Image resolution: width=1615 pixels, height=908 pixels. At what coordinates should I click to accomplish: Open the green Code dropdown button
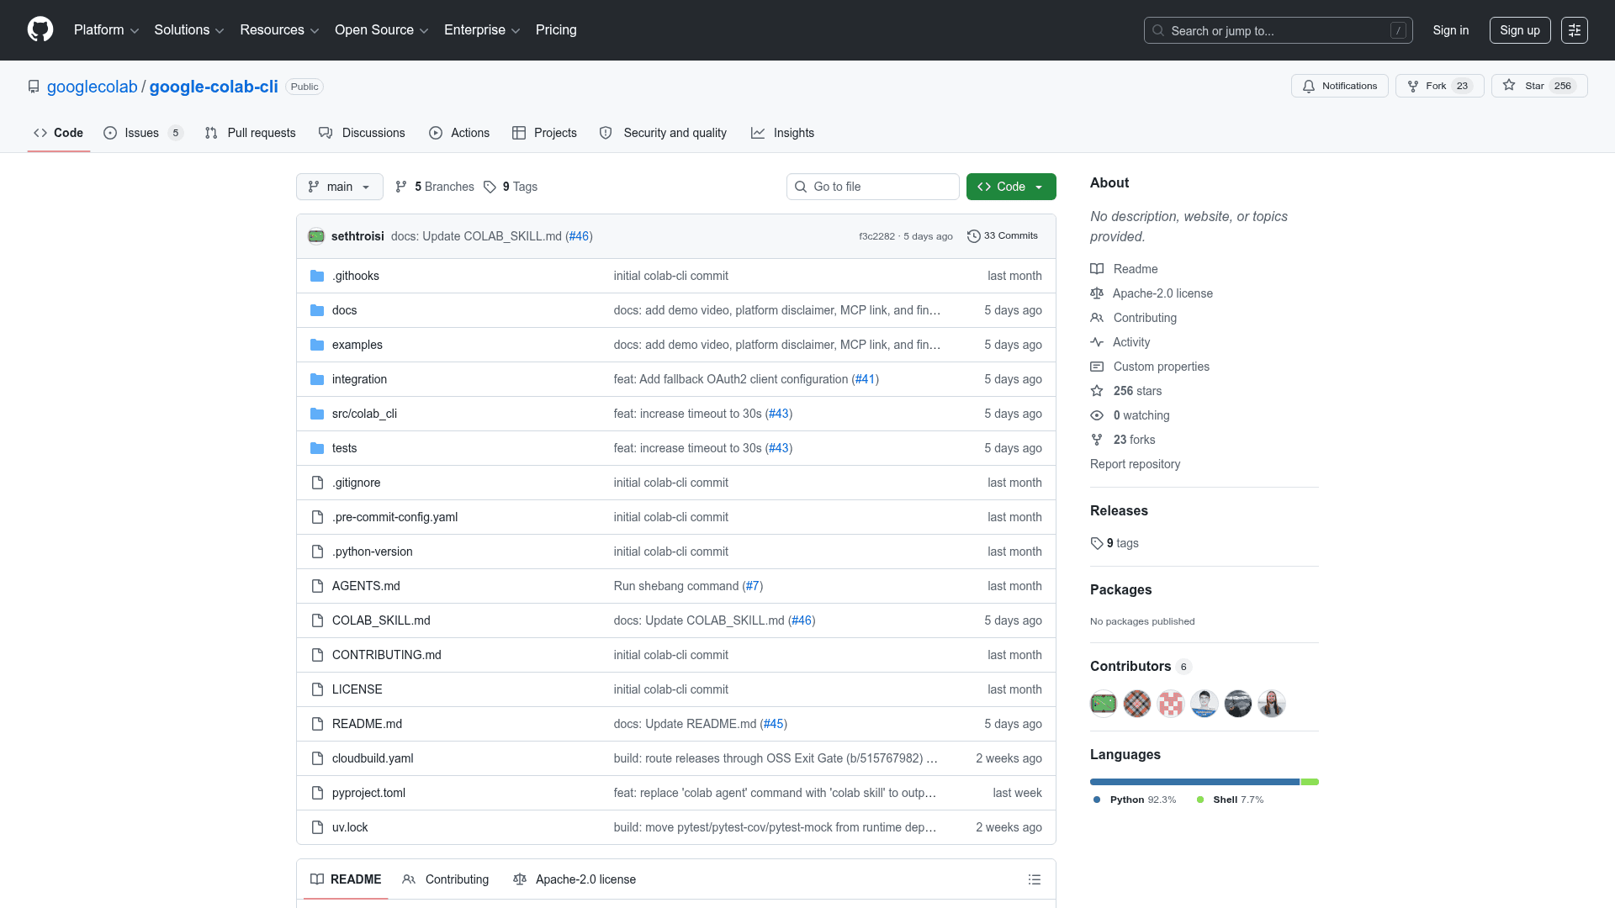1011,187
